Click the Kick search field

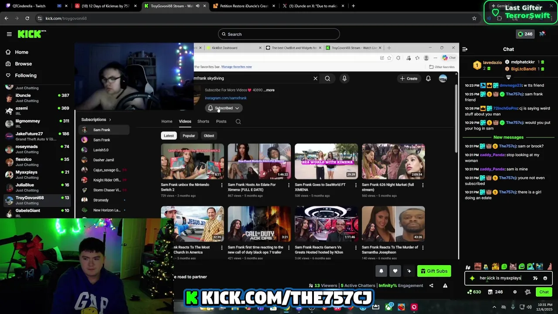(279, 34)
